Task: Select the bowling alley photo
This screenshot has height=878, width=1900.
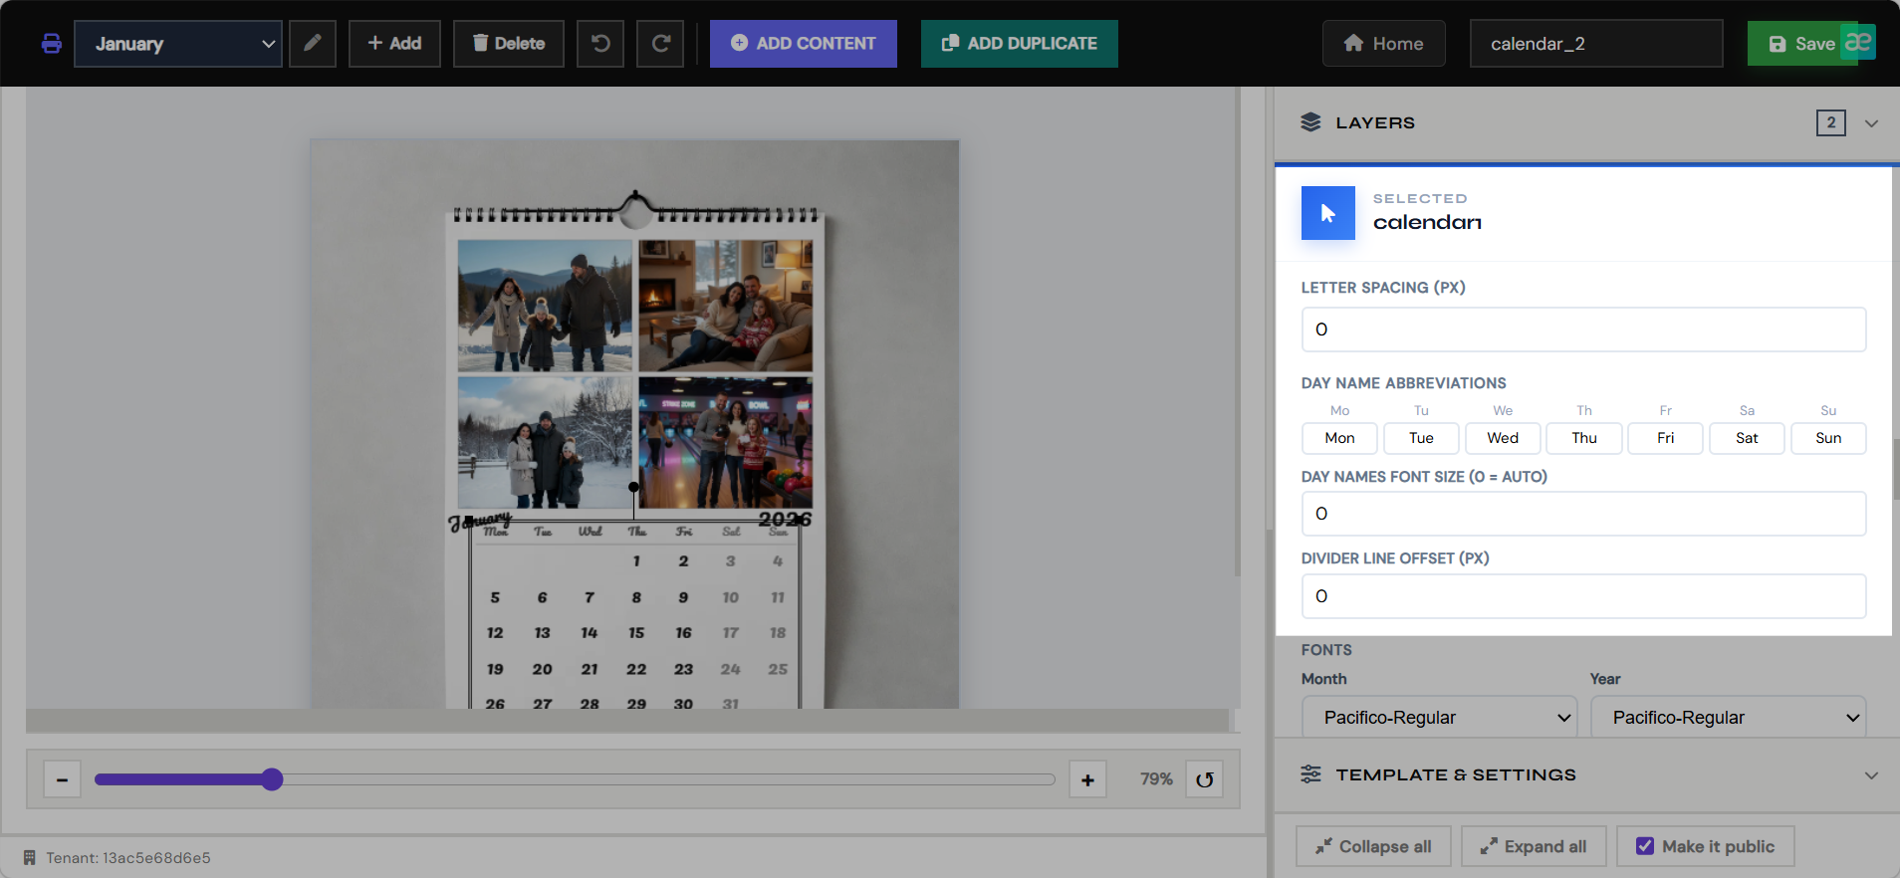Action: point(725,442)
